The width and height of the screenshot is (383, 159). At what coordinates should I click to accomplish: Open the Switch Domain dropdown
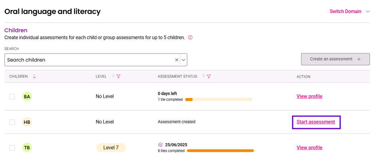coord(349,12)
